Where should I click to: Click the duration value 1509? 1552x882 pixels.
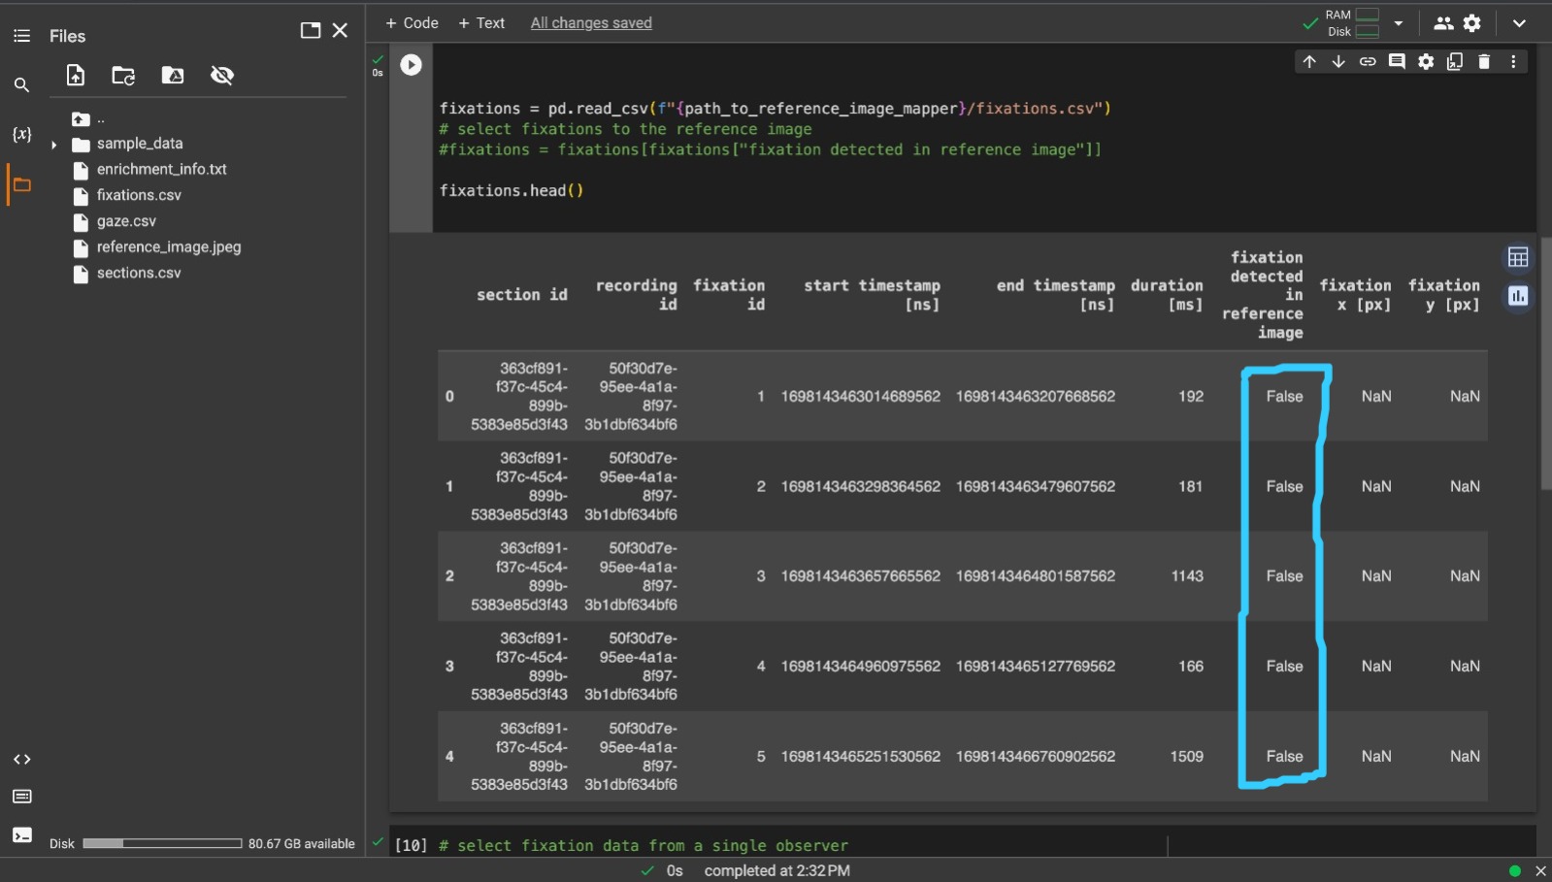[x=1186, y=757]
